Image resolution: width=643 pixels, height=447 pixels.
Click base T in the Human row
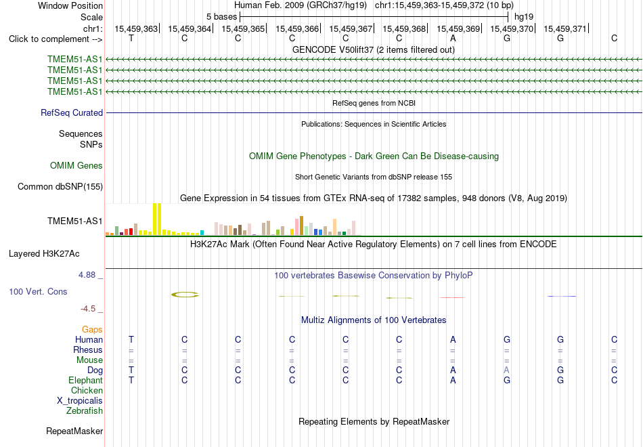click(131, 339)
